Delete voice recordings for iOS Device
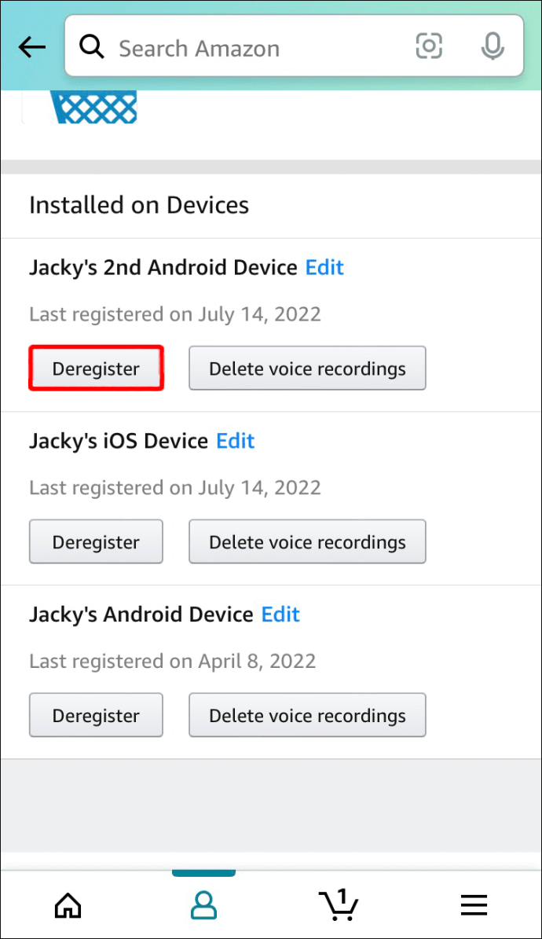The image size is (542, 939). point(307,542)
